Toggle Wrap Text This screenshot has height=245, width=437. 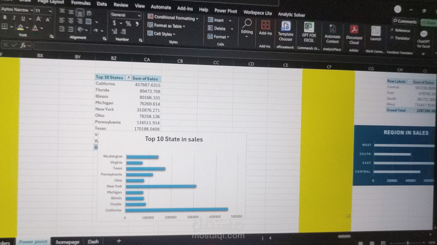89,13
